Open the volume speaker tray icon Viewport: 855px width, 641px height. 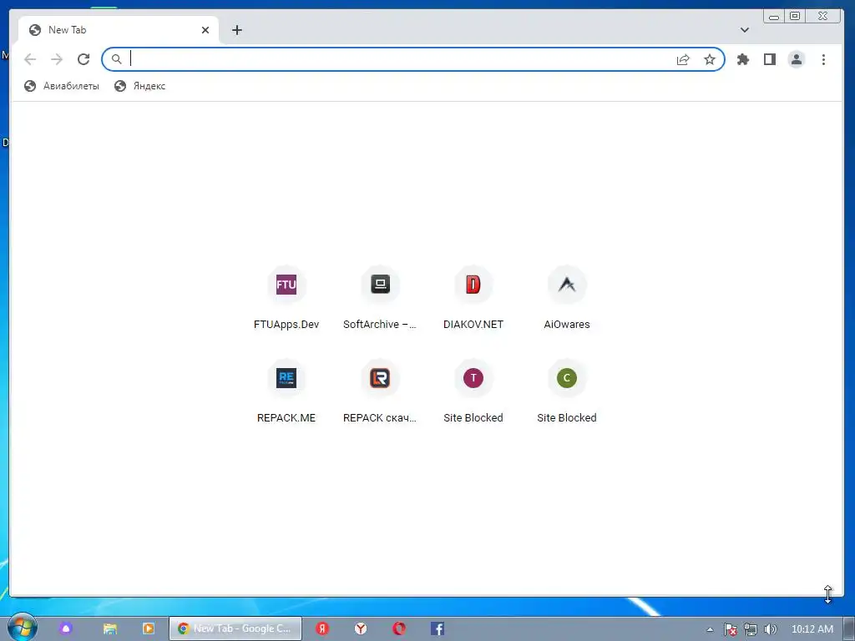770,629
